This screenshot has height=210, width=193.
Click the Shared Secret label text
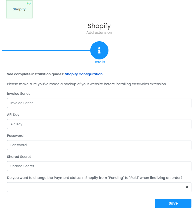point(19,157)
